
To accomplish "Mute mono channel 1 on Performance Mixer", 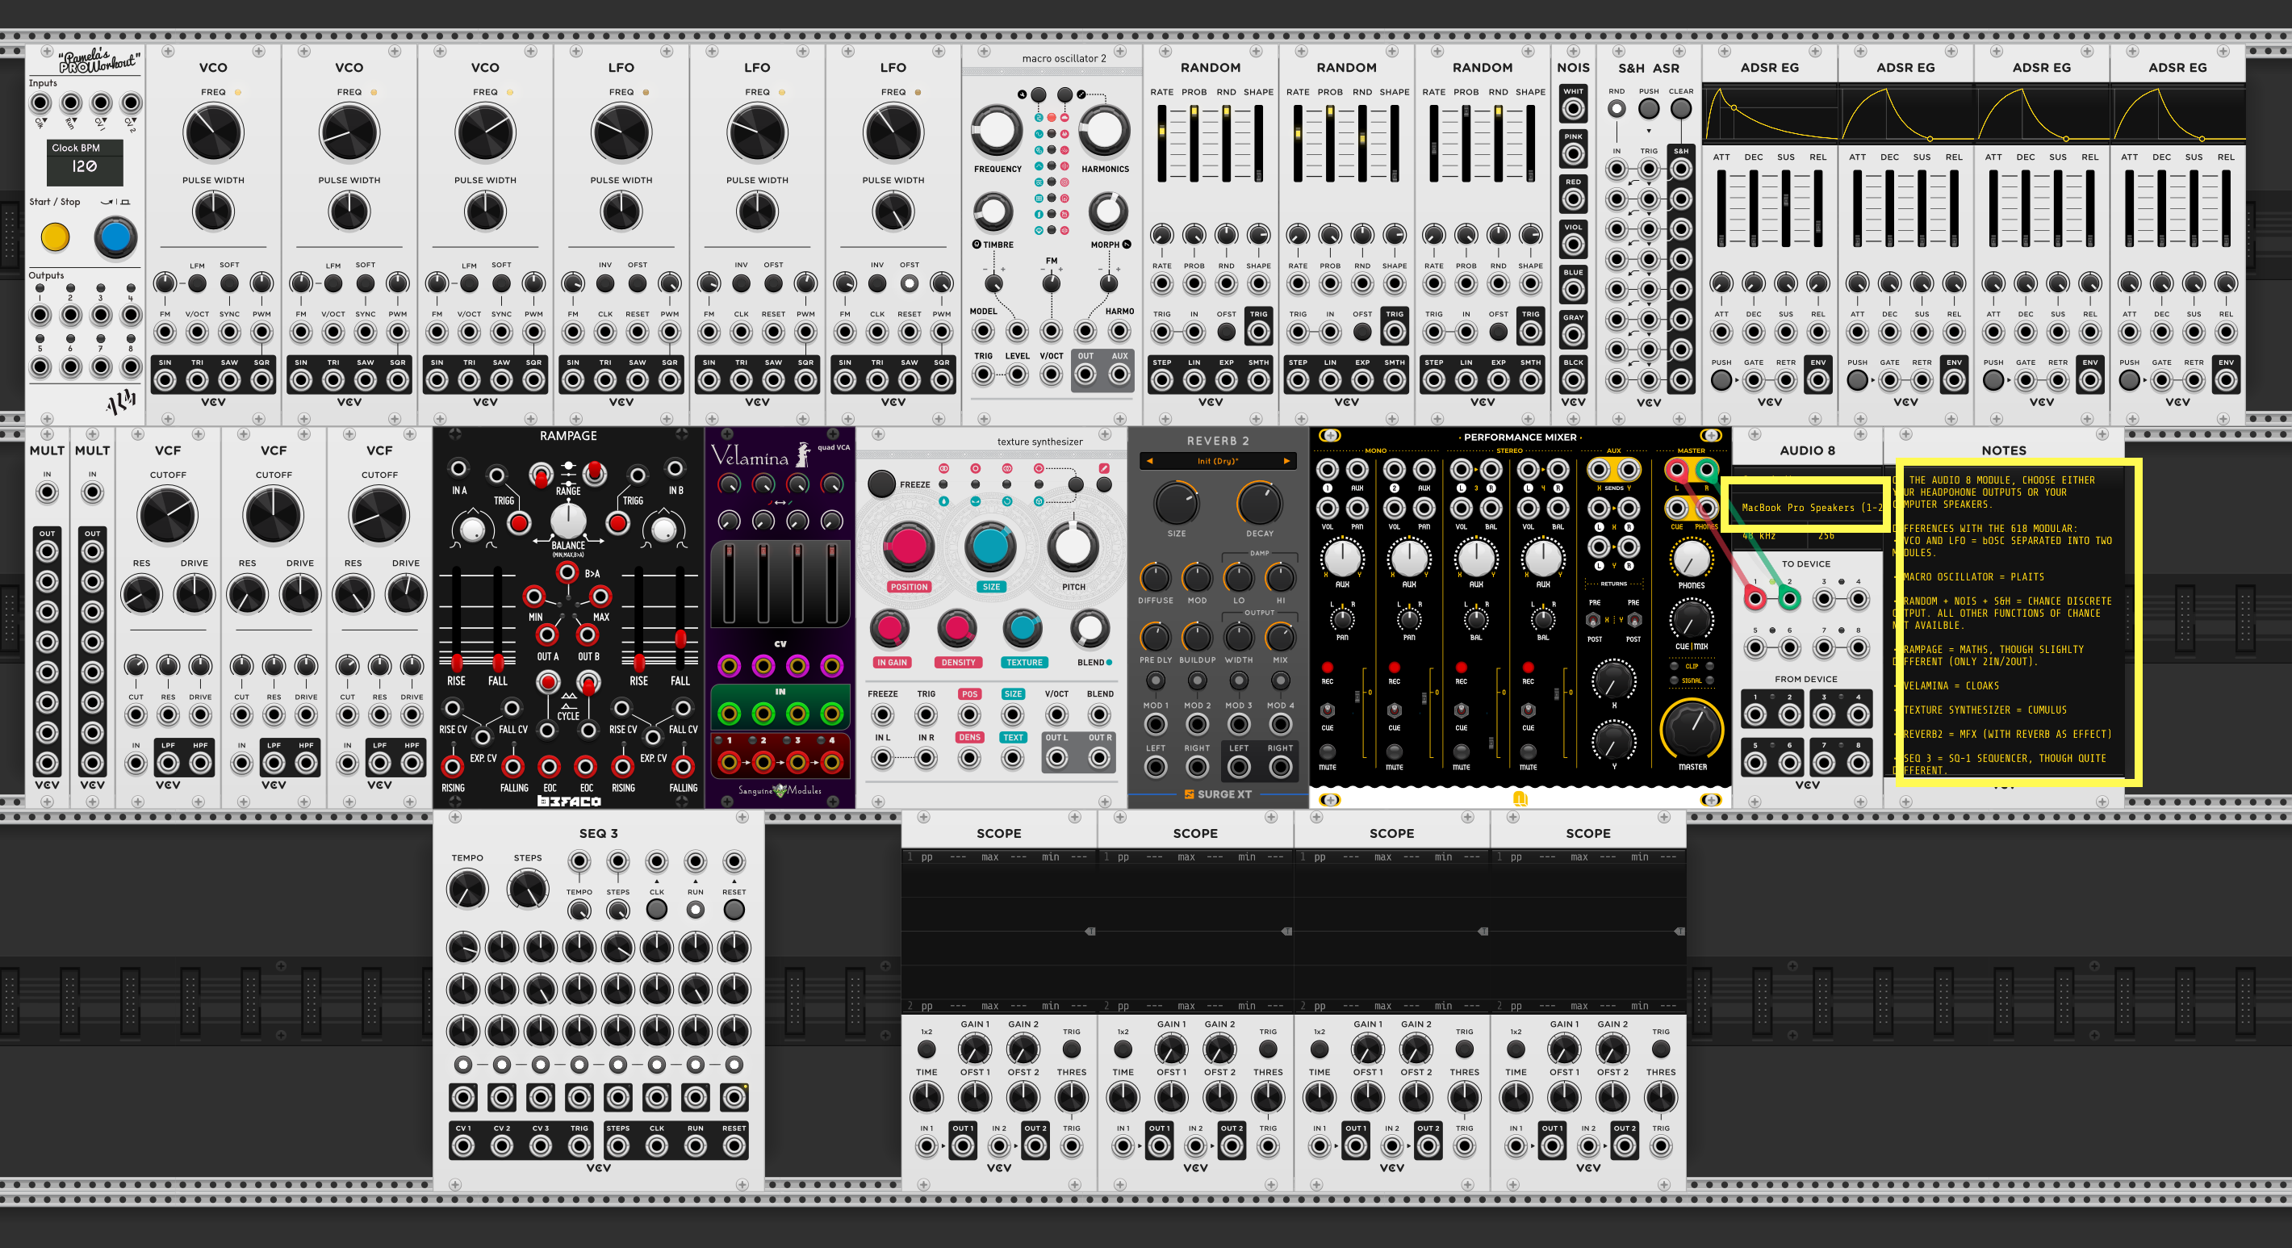I will (x=1327, y=752).
